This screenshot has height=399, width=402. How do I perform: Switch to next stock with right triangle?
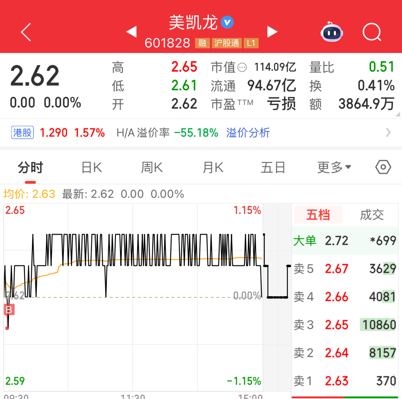[x=272, y=32]
